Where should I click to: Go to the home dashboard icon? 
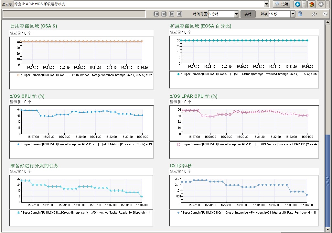click(x=312, y=4)
